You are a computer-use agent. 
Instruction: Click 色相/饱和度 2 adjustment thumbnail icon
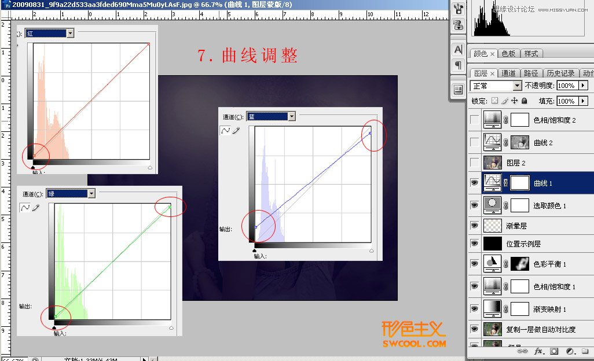493,120
